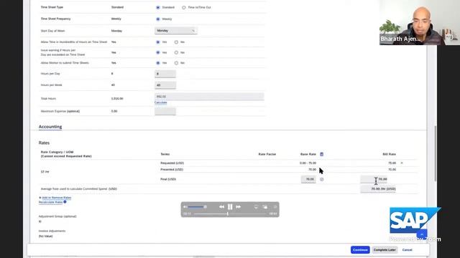Click the blue up-arrow button near SAP logo

[422, 234]
